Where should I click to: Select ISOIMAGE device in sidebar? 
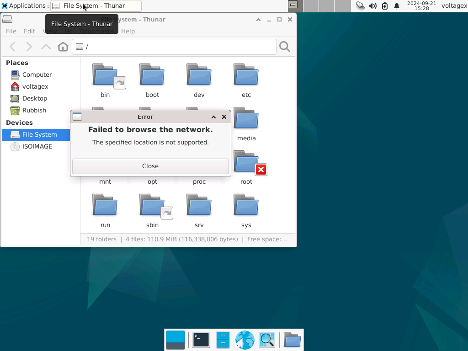(37, 146)
